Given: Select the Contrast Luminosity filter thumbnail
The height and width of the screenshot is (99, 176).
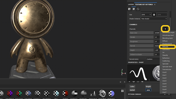Looking at the screenshot, I should click(x=37, y=94).
